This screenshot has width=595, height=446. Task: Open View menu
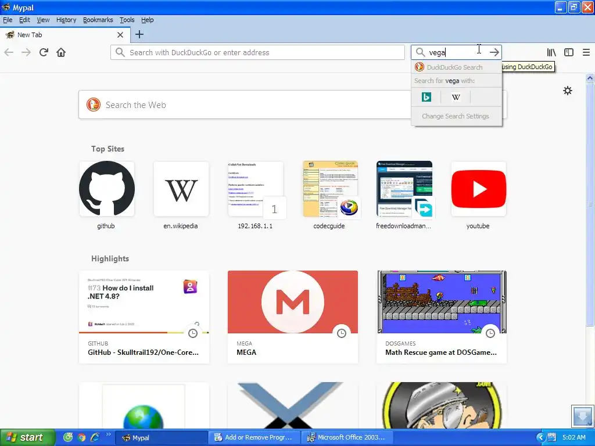pos(43,20)
